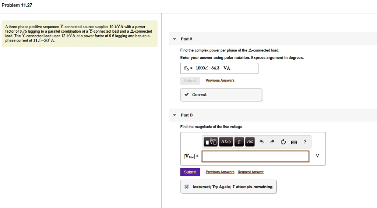
Task: Undo the last answer edit
Action: pos(261,142)
